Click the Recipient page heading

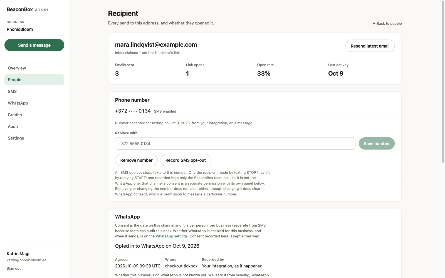point(123,13)
